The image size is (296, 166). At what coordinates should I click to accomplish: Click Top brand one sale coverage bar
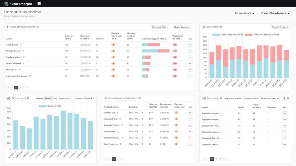(146, 57)
